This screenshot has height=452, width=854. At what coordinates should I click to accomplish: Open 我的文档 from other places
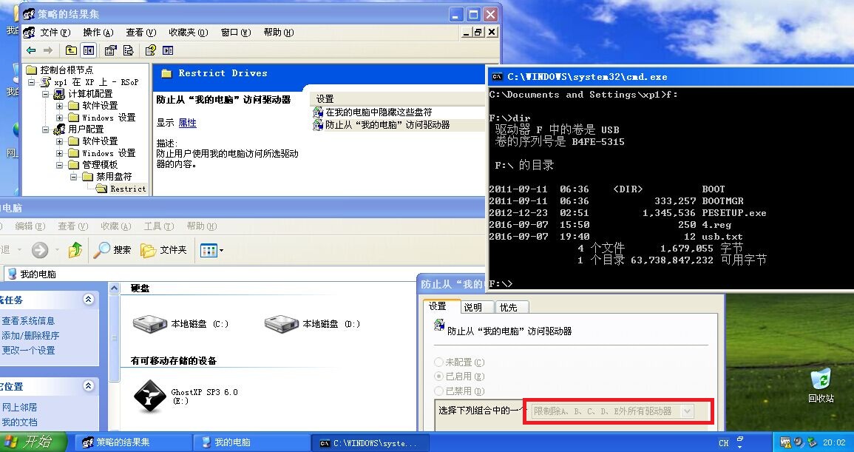pyautogui.click(x=20, y=422)
